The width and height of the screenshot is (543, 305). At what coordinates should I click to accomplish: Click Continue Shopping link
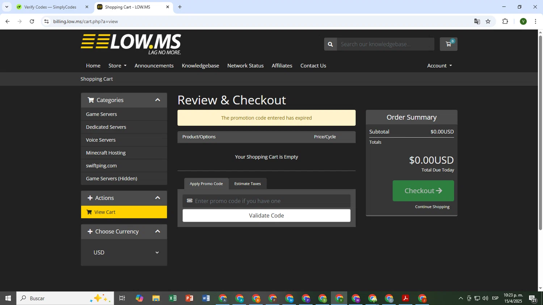(432, 207)
